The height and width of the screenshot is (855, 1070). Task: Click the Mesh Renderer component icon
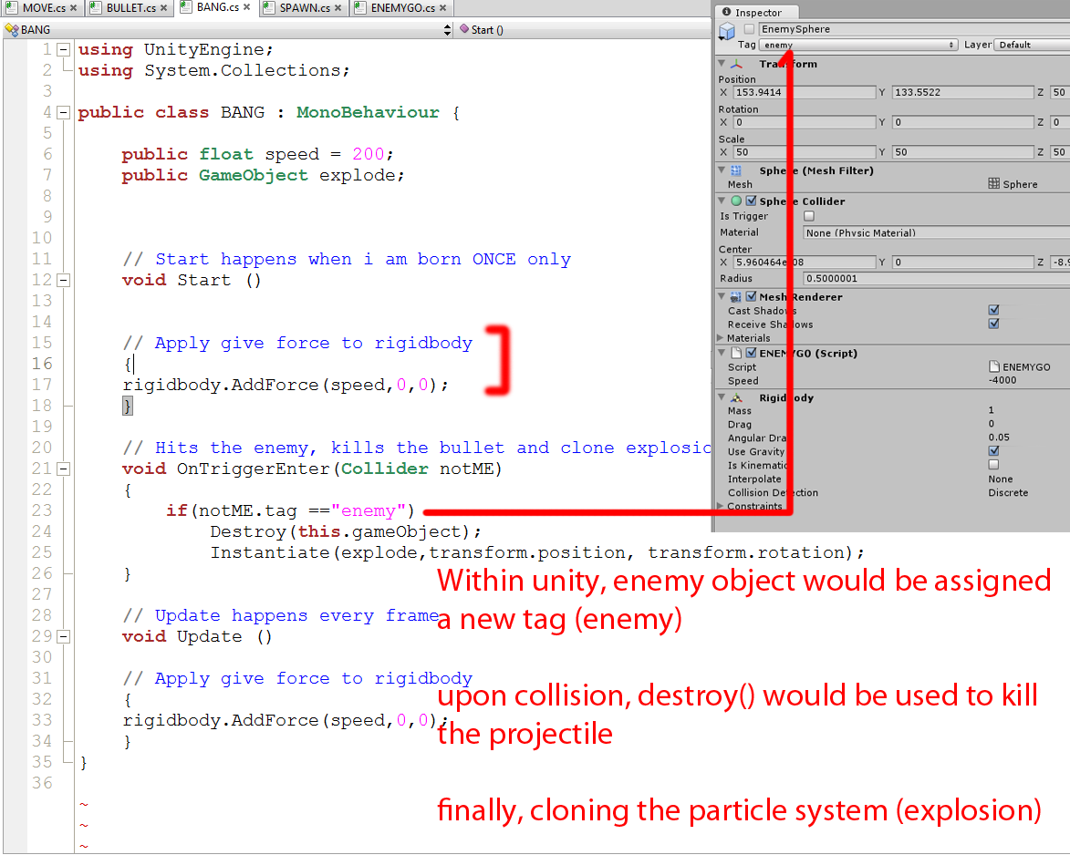pos(736,296)
